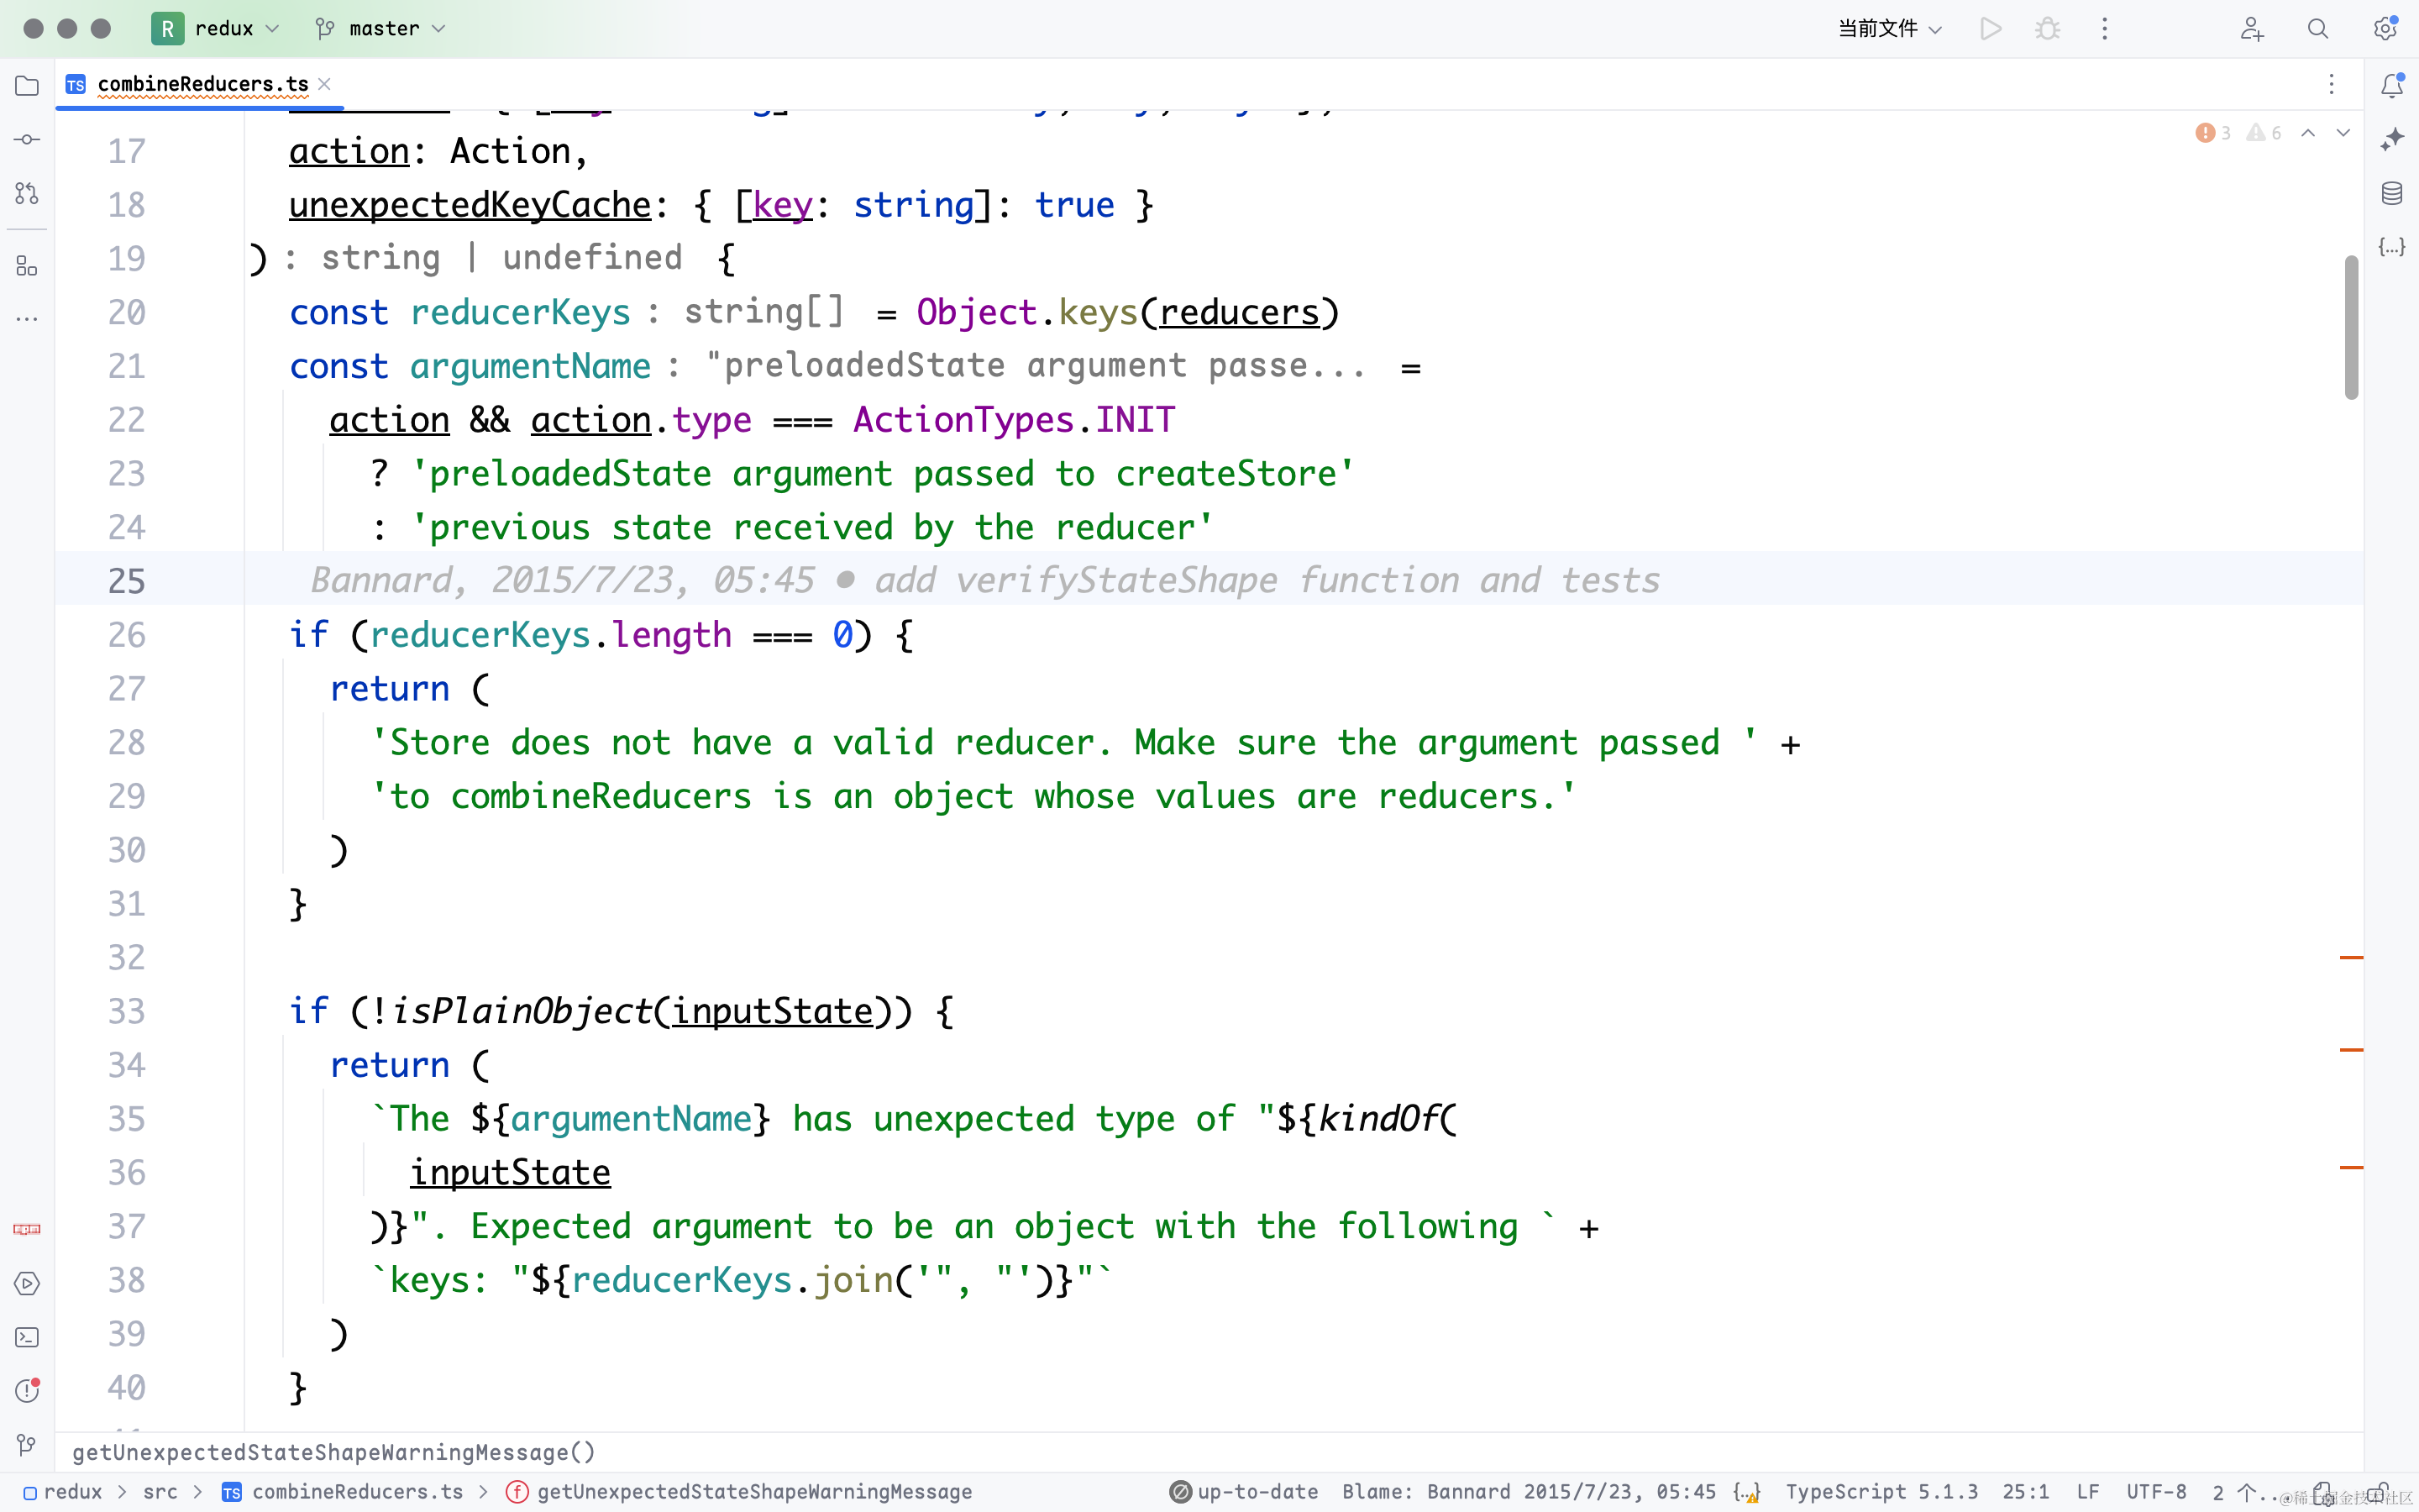Click the warnings count indicator showing 6
The image size is (2419, 1512).
click(x=2264, y=133)
